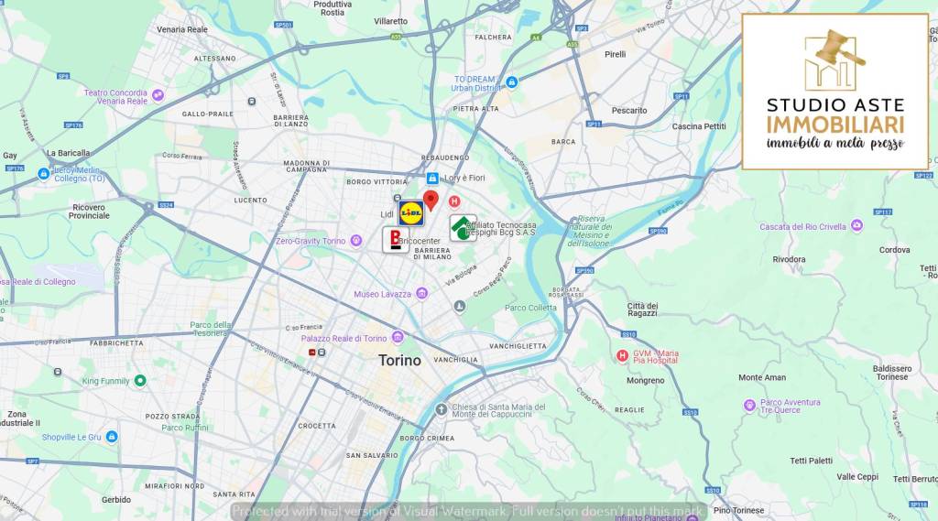
Task: Select the Cascina Pettiti label
Action: [x=699, y=126]
